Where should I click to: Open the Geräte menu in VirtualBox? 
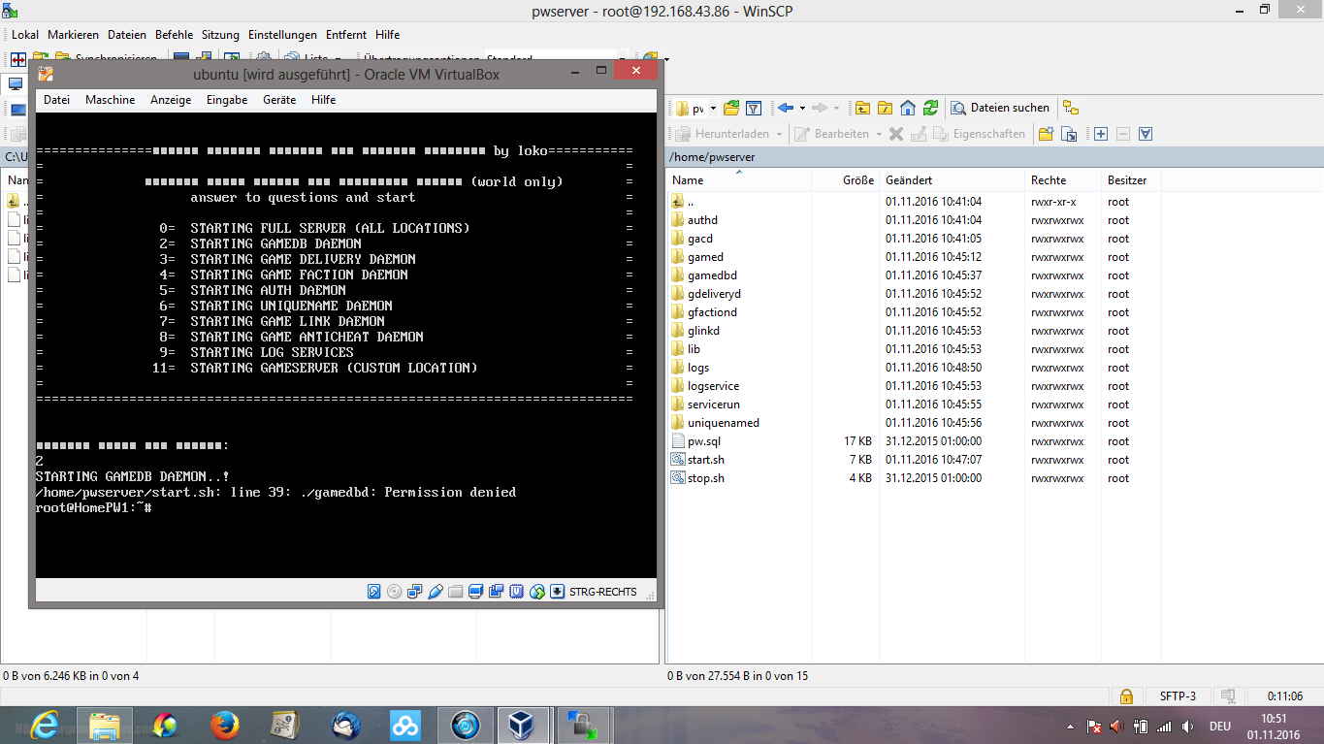(x=279, y=100)
